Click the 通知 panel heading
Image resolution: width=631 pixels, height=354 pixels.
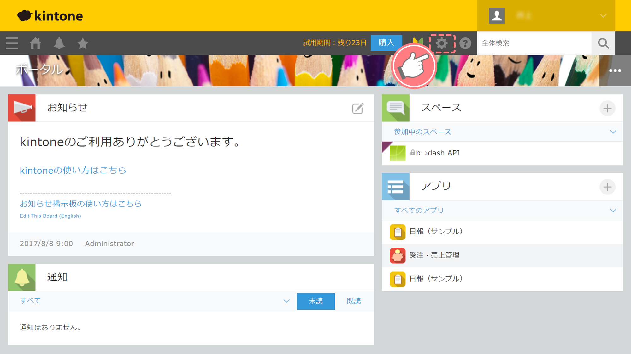[x=57, y=277]
